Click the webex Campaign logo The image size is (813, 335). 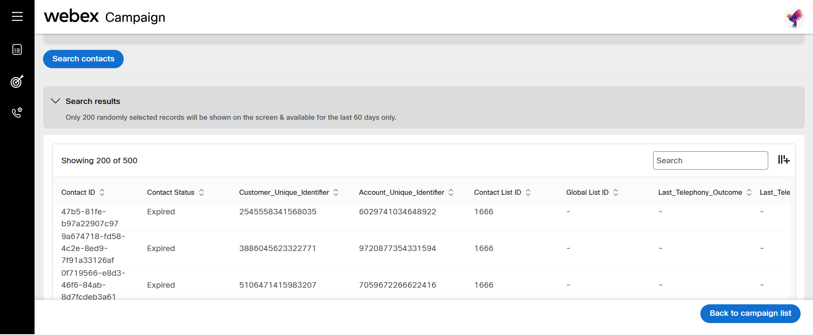[105, 17]
